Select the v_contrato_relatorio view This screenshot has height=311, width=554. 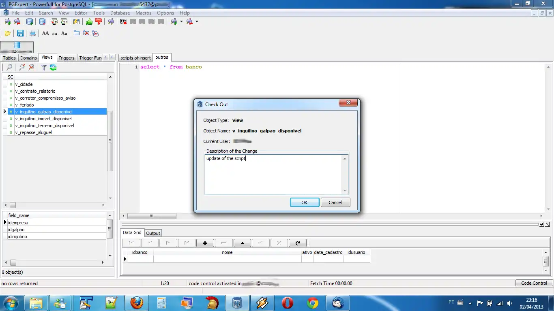point(35,91)
